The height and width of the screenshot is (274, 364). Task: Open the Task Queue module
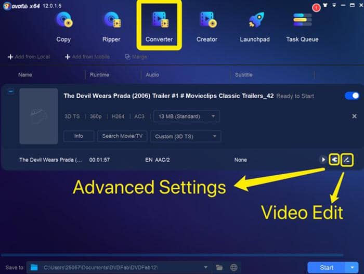[x=302, y=27]
